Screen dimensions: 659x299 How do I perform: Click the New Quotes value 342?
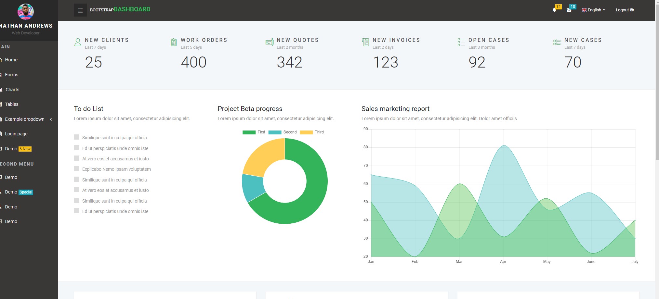coord(290,62)
